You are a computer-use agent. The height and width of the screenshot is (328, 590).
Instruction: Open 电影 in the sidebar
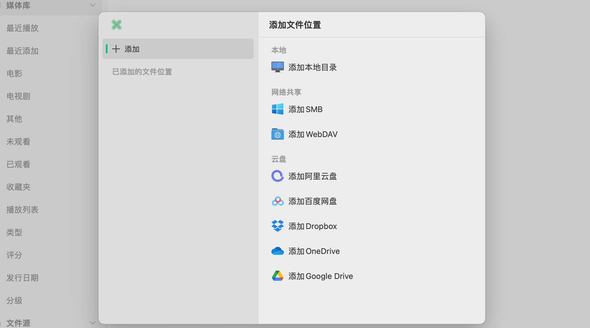point(15,73)
